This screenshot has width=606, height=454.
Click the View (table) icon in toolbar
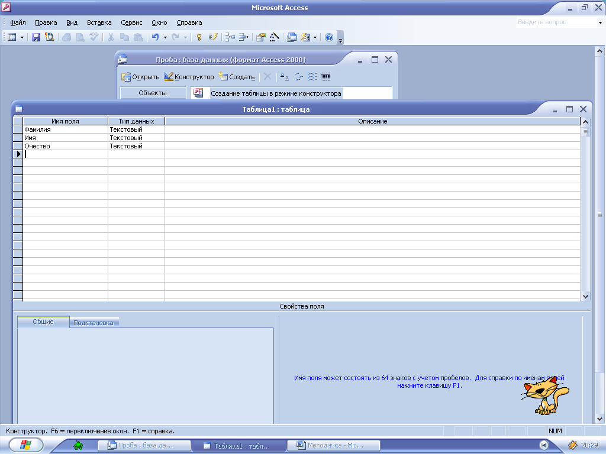12,37
